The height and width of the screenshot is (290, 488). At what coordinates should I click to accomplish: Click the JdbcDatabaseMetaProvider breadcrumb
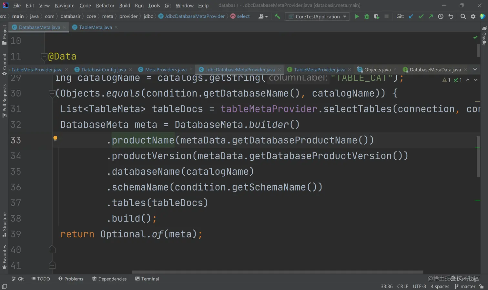click(x=191, y=16)
